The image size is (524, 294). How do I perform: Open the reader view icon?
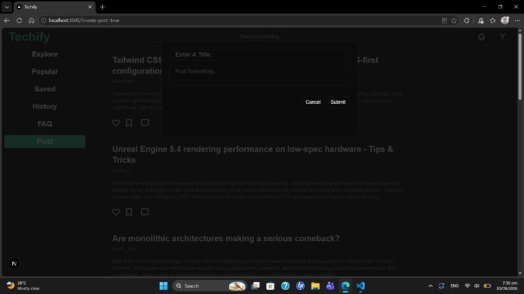444,21
